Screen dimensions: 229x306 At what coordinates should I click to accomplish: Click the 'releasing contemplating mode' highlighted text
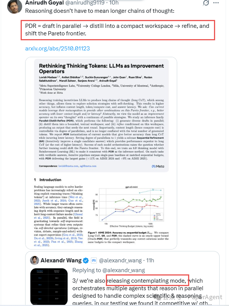tap(147, 280)
